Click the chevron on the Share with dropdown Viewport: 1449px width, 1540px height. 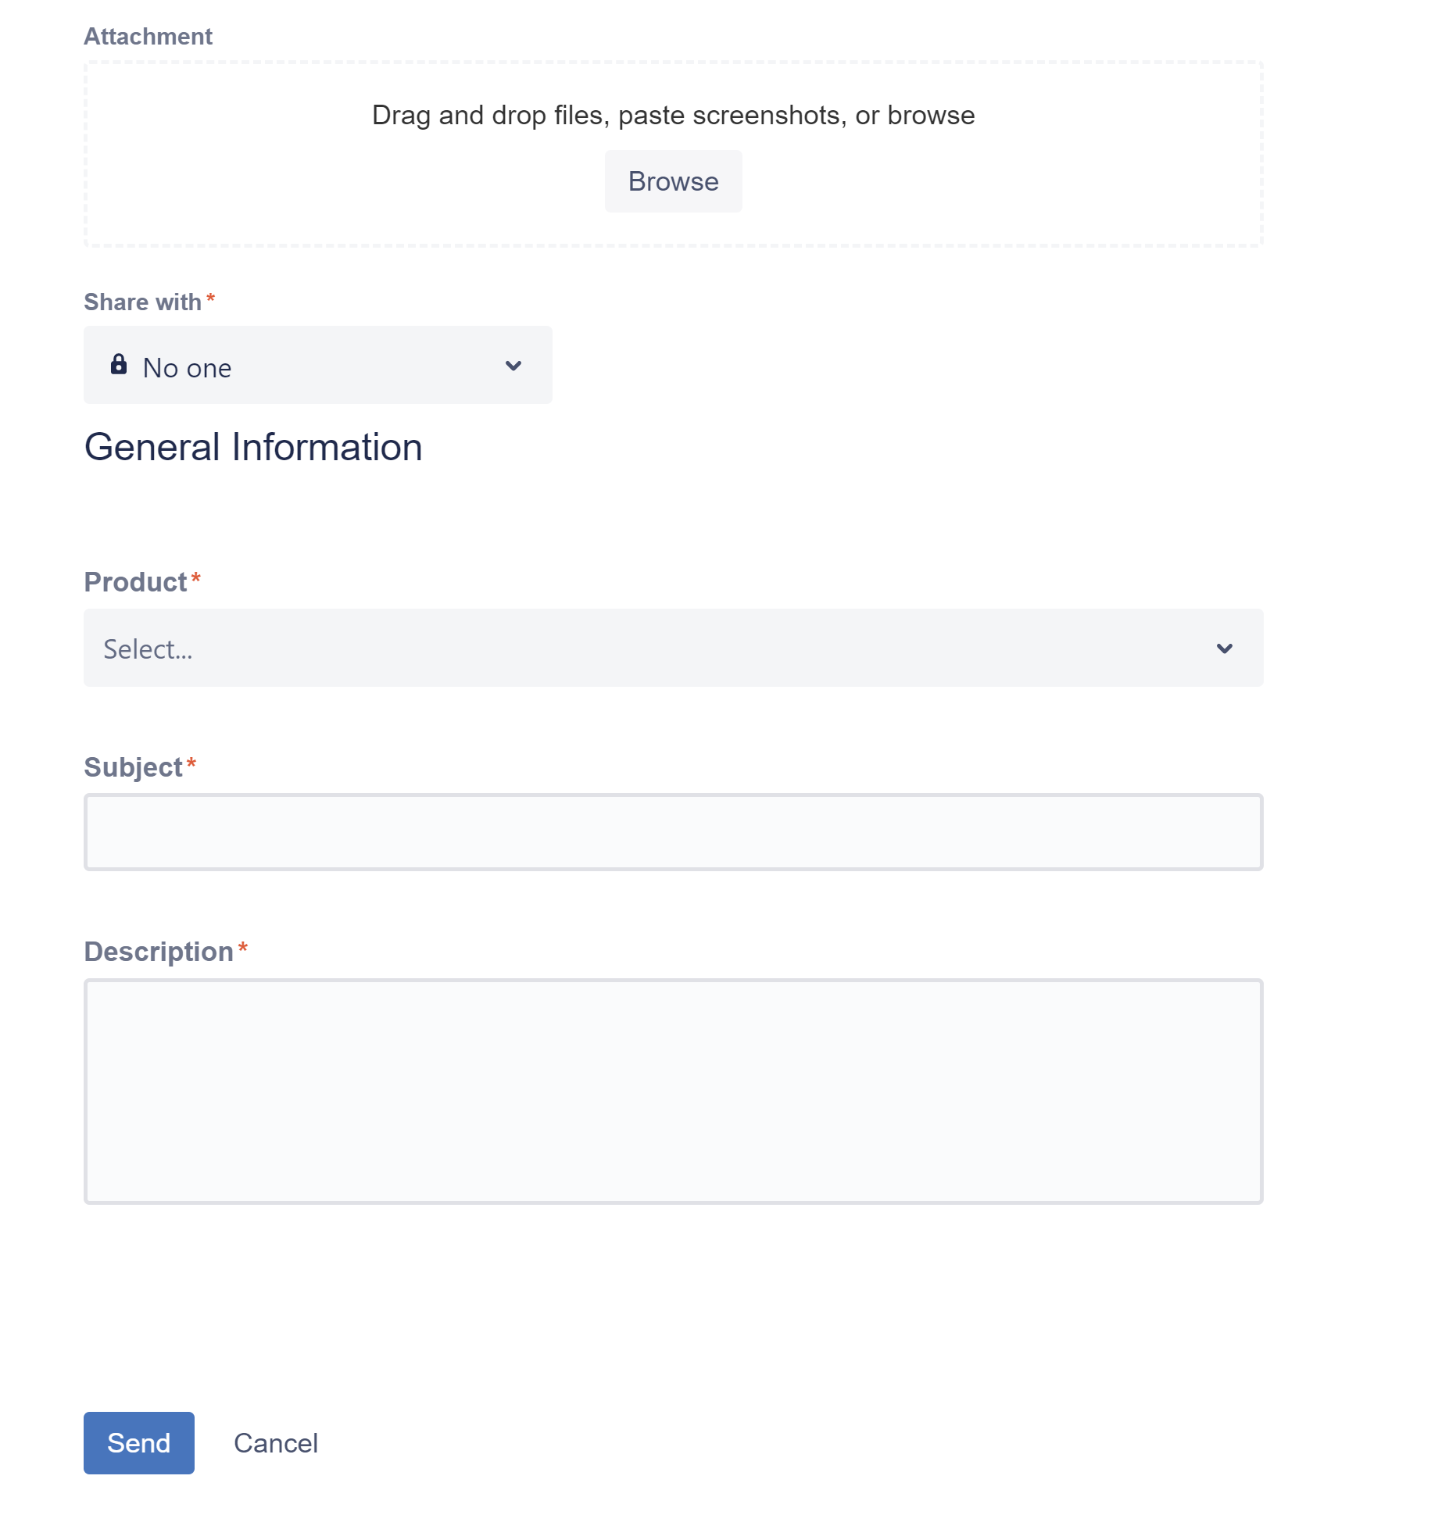tap(513, 365)
